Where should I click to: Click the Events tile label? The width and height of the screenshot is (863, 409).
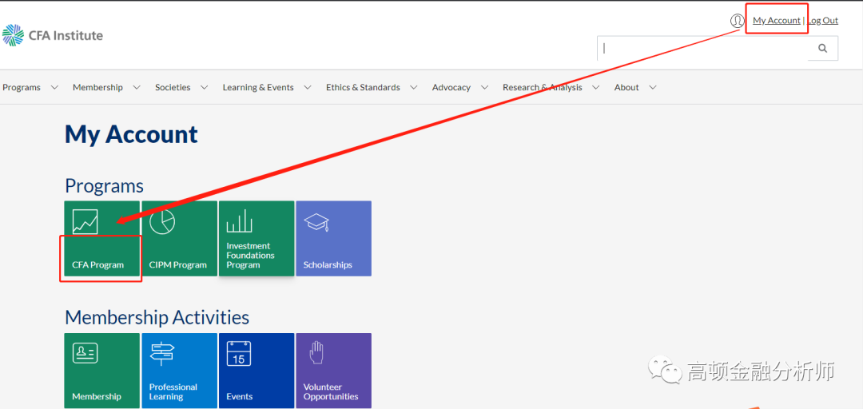[240, 396]
